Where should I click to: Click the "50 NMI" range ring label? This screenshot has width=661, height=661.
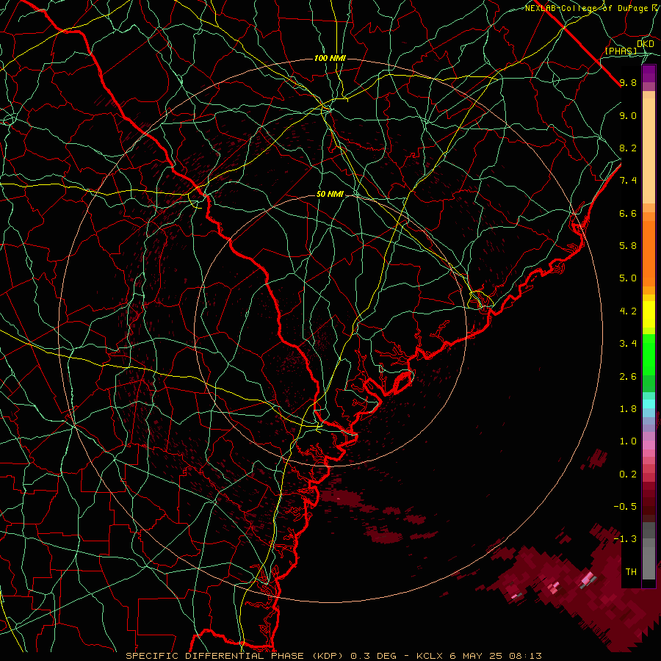tap(330, 195)
